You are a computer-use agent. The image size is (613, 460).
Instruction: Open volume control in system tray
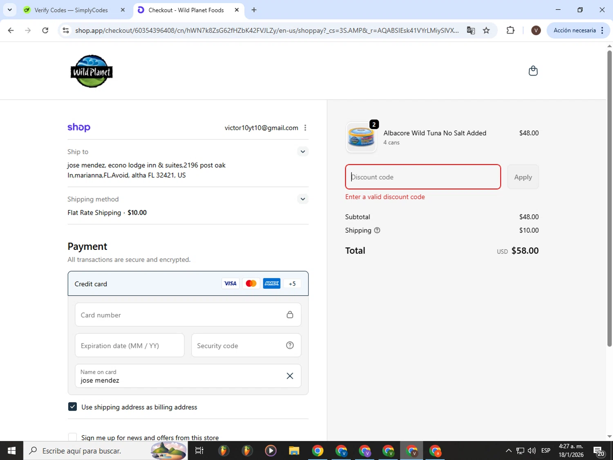click(x=532, y=451)
